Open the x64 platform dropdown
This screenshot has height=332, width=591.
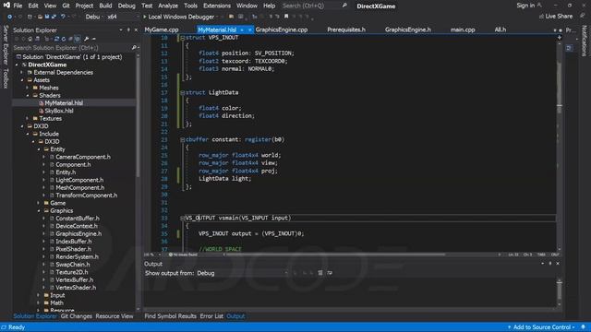pos(122,17)
